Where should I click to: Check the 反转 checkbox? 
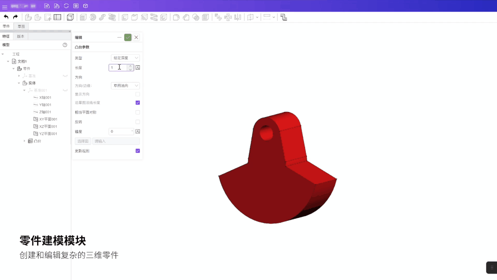[x=138, y=122]
